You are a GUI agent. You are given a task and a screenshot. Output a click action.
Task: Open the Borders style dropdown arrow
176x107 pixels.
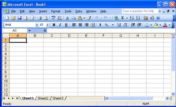pyautogui.click(x=151, y=25)
